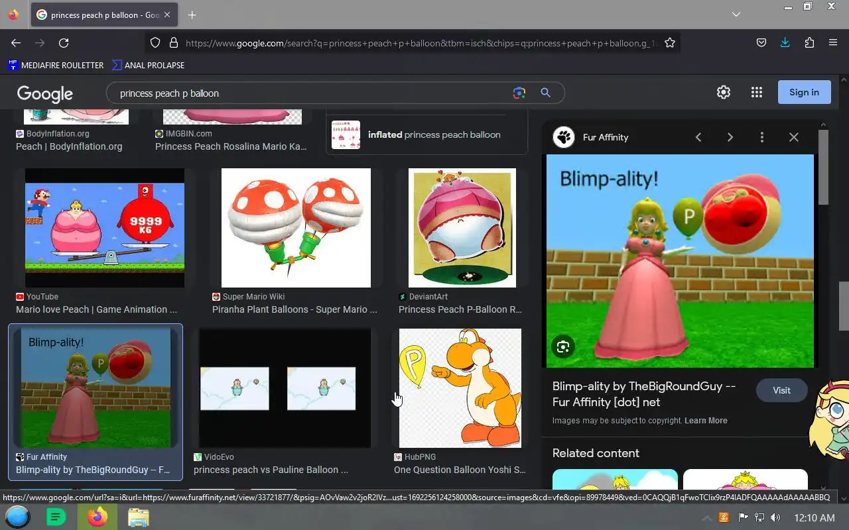Click the system tray volume speaker icon
Screen dimensions: 849x530
pos(775,517)
